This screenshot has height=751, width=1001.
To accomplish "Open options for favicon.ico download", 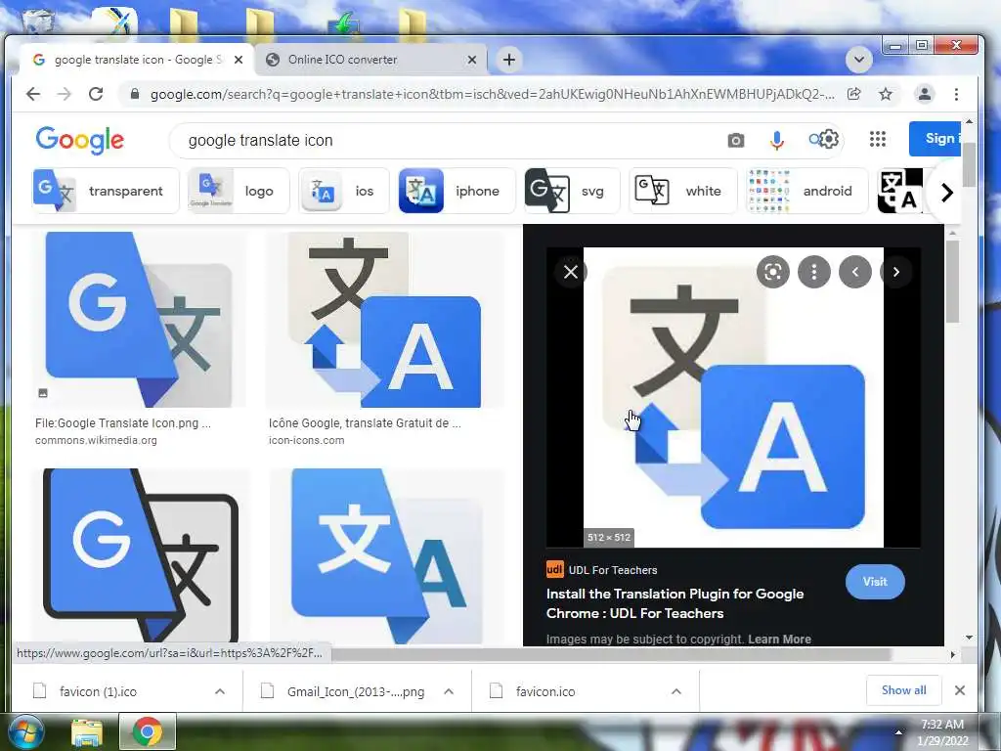I will [676, 691].
